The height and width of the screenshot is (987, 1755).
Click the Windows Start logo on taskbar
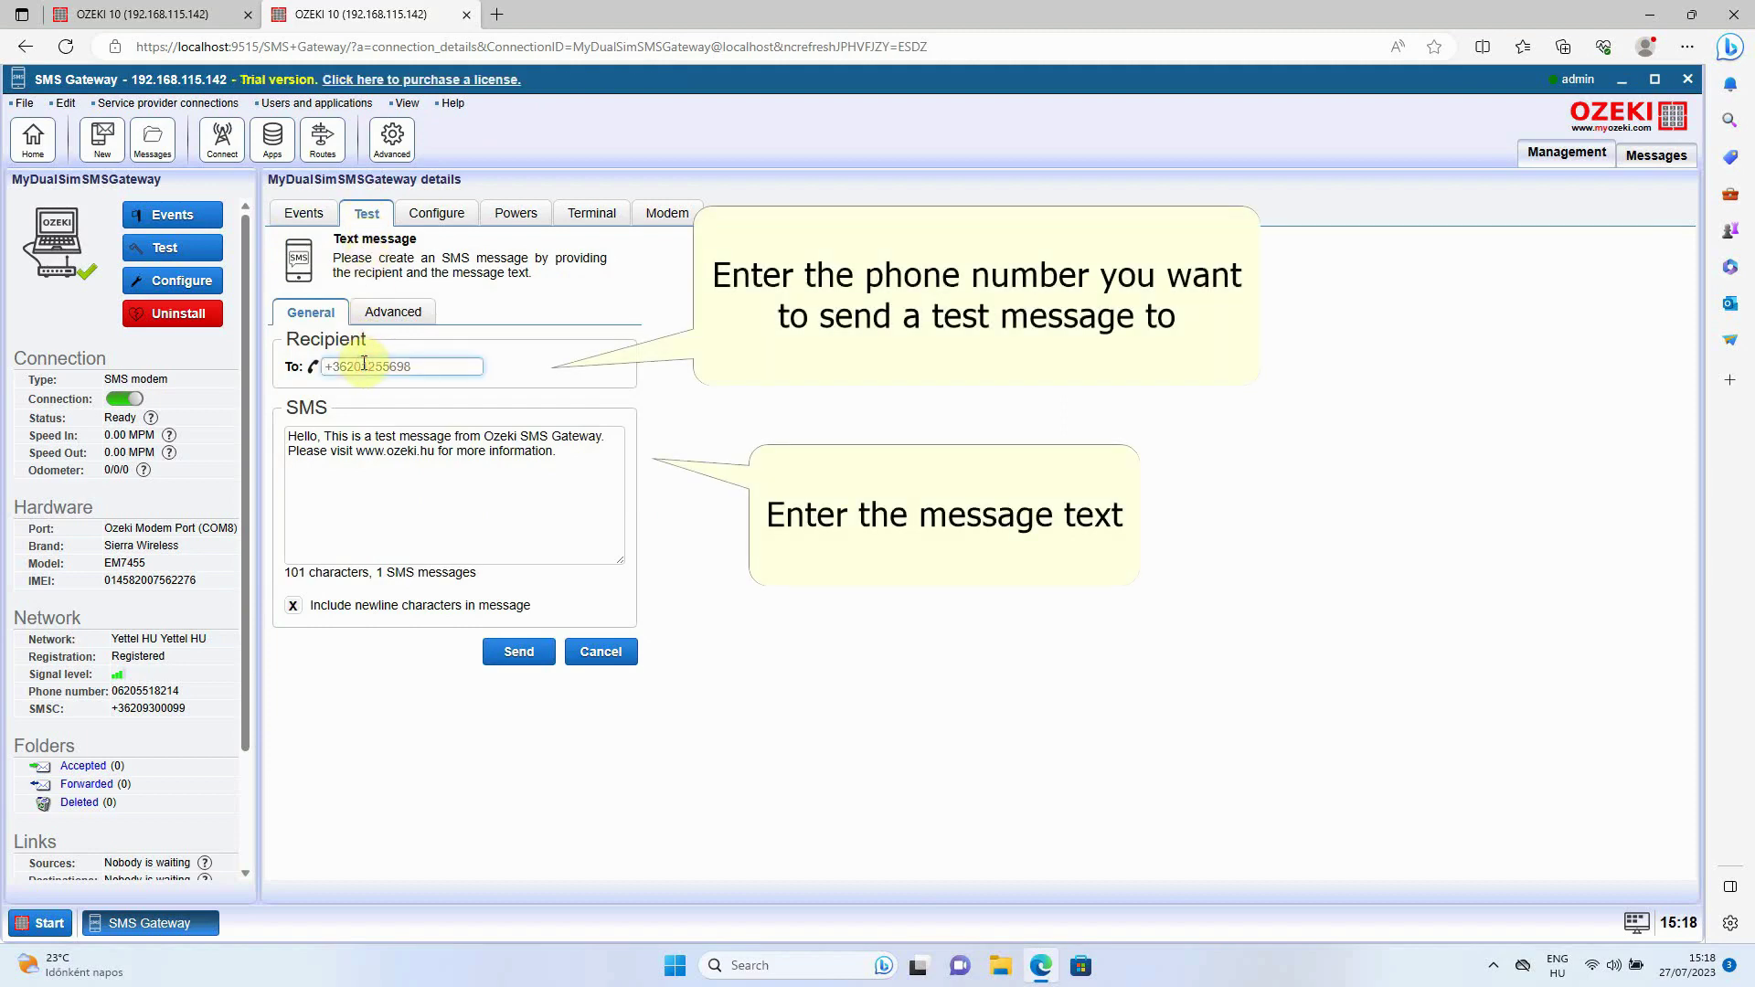click(x=675, y=965)
